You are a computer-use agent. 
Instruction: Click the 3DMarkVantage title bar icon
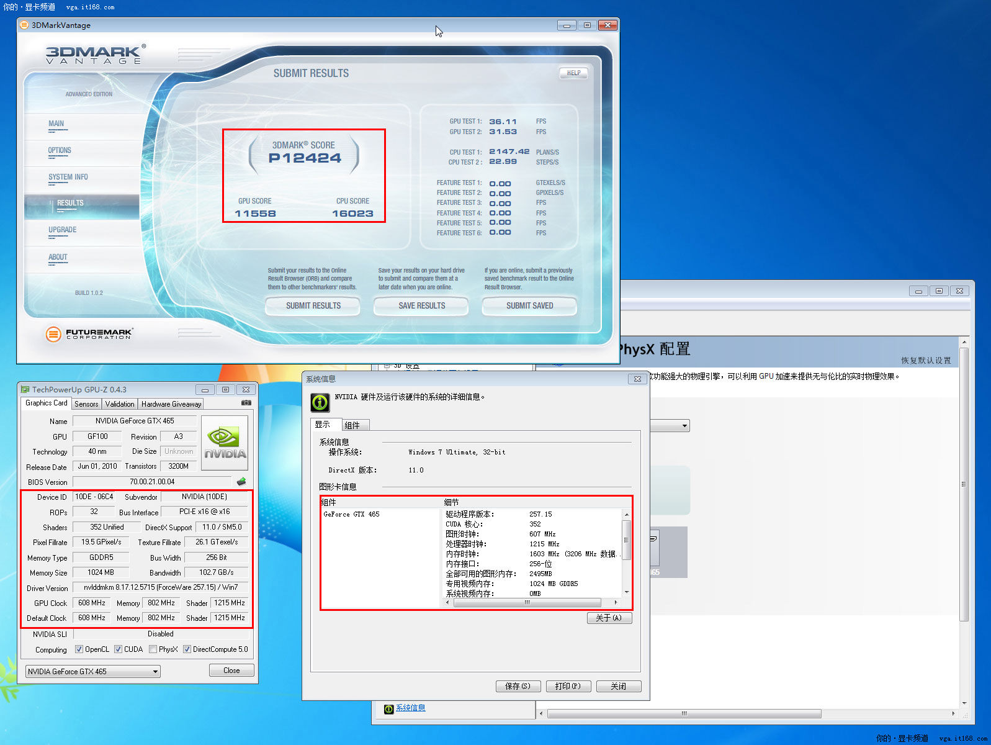click(24, 25)
